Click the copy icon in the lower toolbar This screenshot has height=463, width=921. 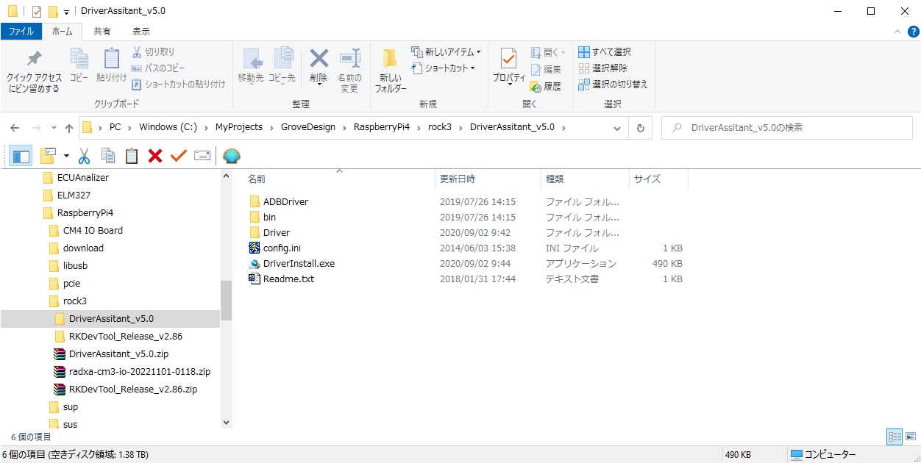[108, 156]
